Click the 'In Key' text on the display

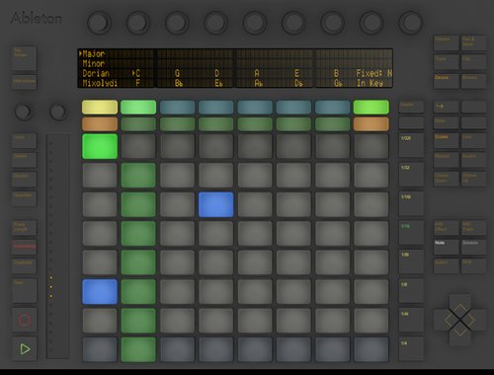[x=370, y=83]
